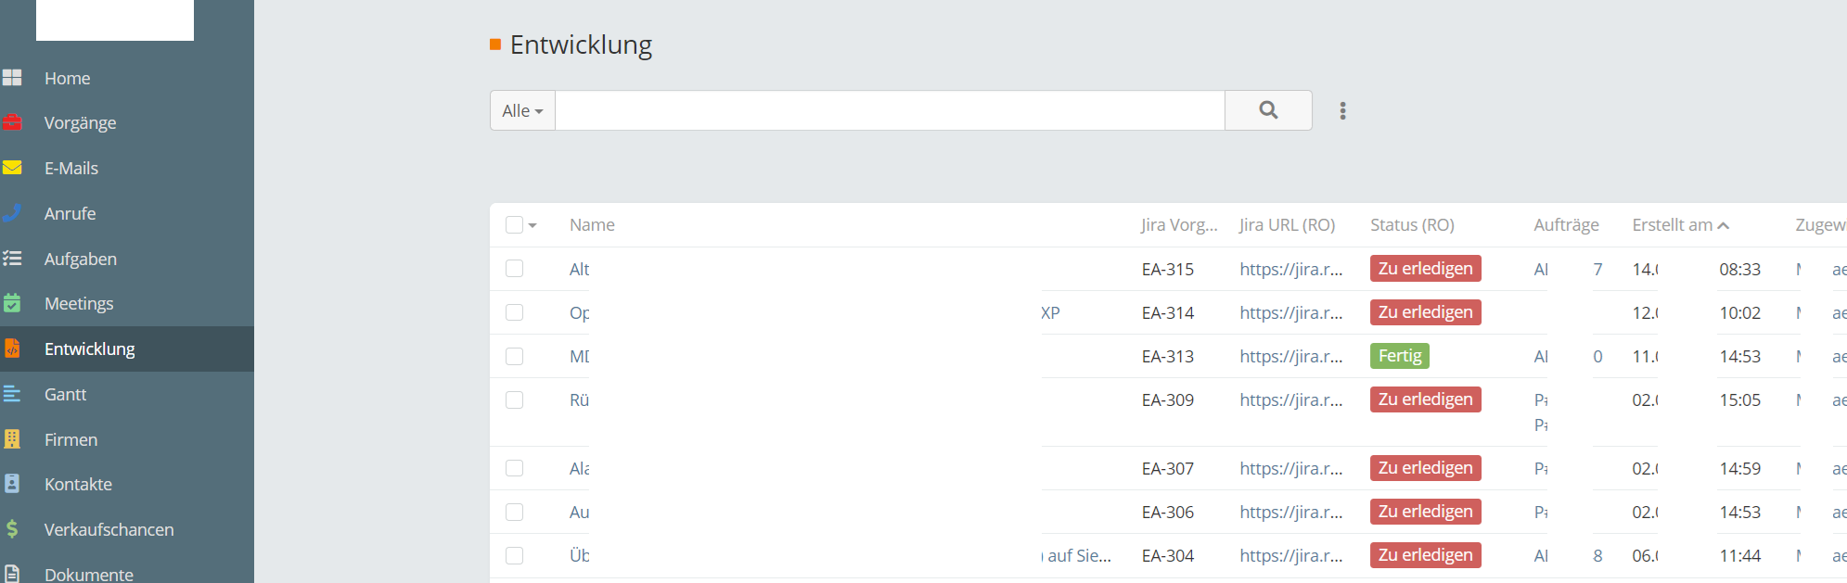Click the Meetings calendar icon
1847x583 pixels.
[x=12, y=303]
